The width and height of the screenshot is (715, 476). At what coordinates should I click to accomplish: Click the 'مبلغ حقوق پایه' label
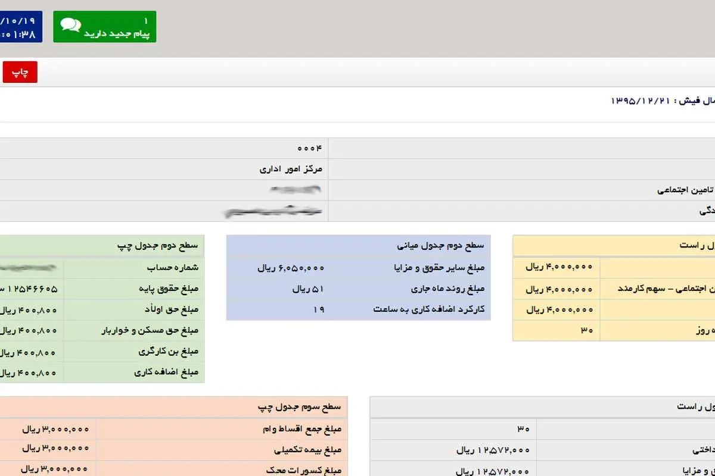(x=168, y=289)
